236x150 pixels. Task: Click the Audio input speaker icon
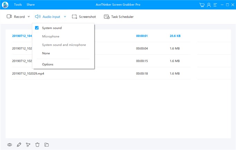[x=38, y=17]
